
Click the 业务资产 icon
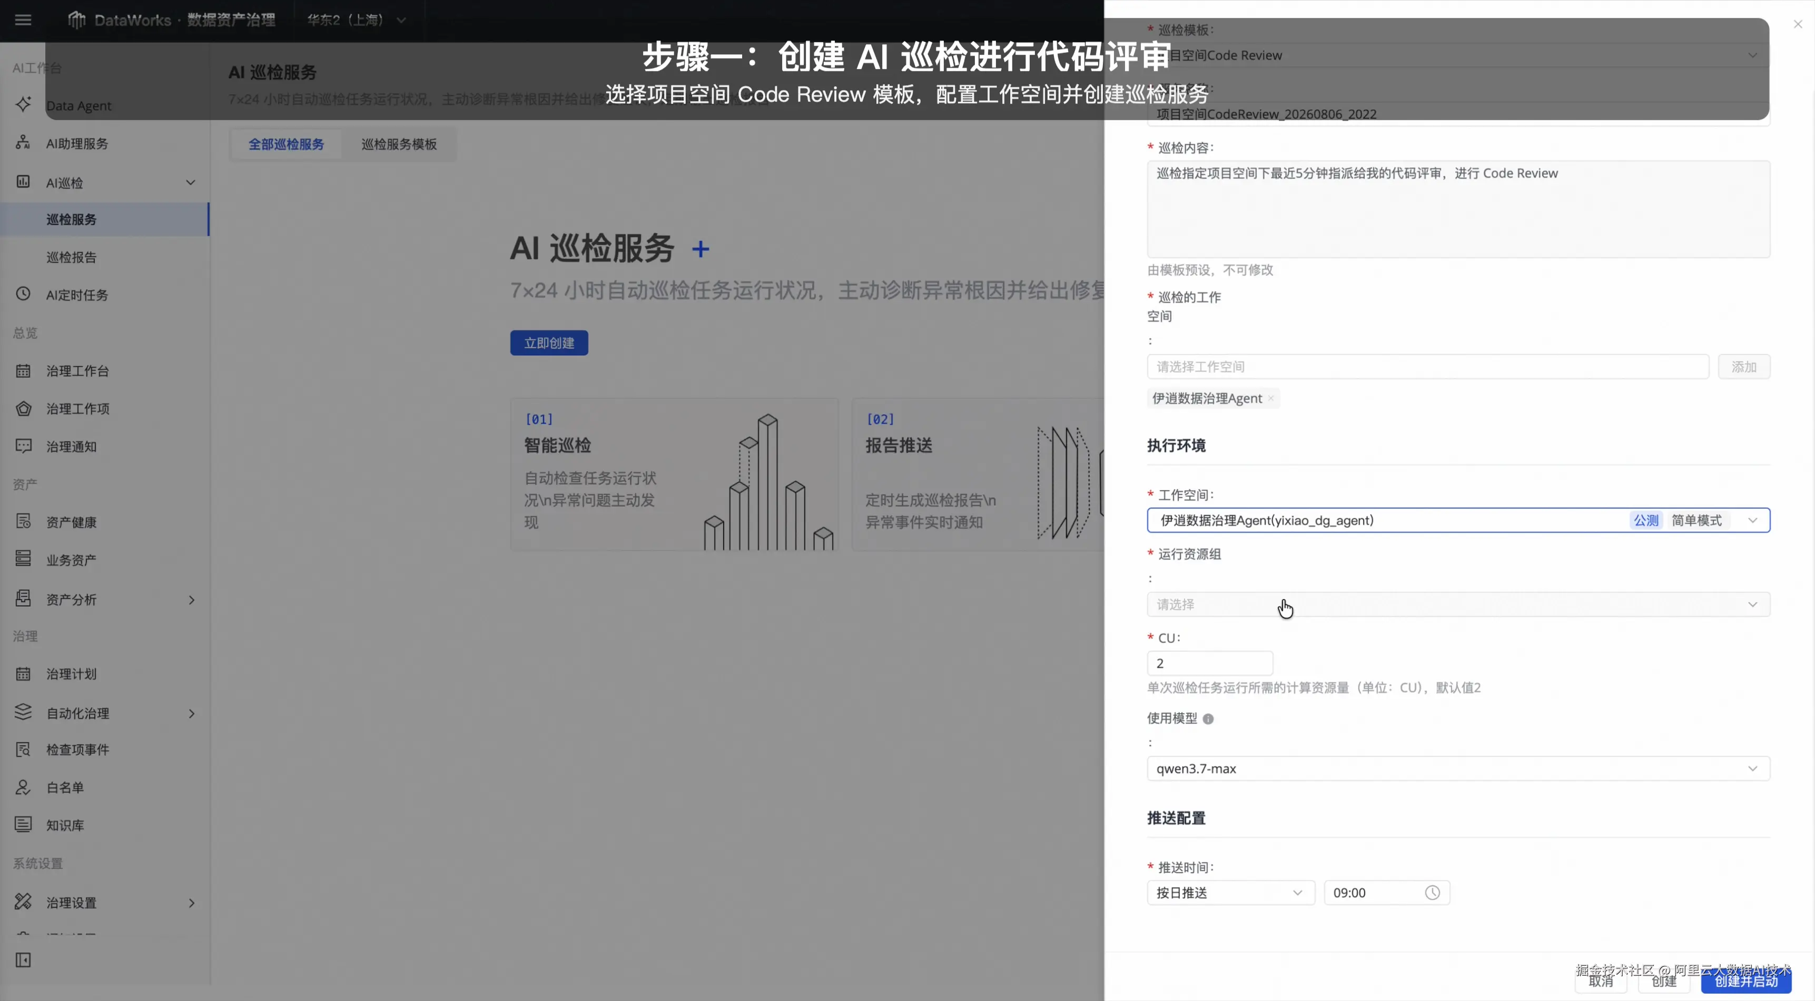pos(23,559)
